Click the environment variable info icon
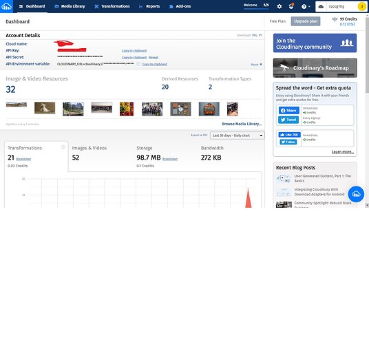 [x=138, y=64]
